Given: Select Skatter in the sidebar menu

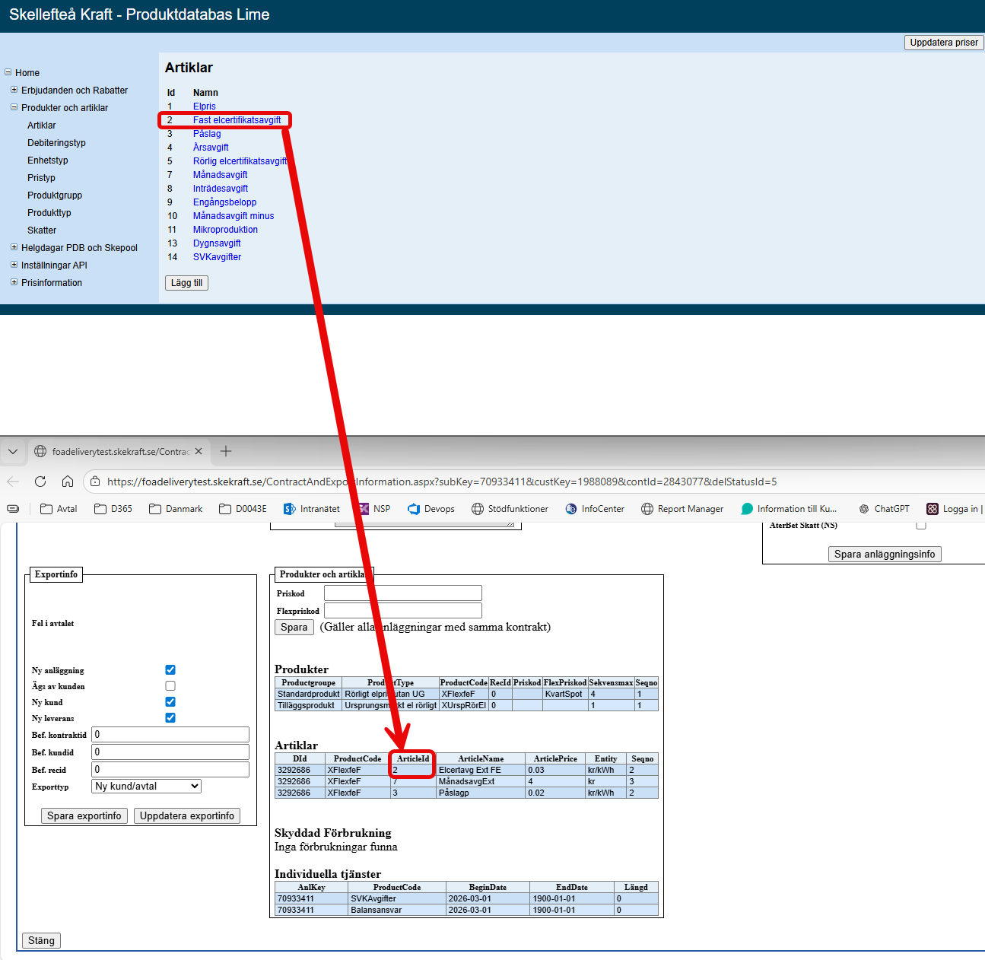Looking at the screenshot, I should click(42, 230).
